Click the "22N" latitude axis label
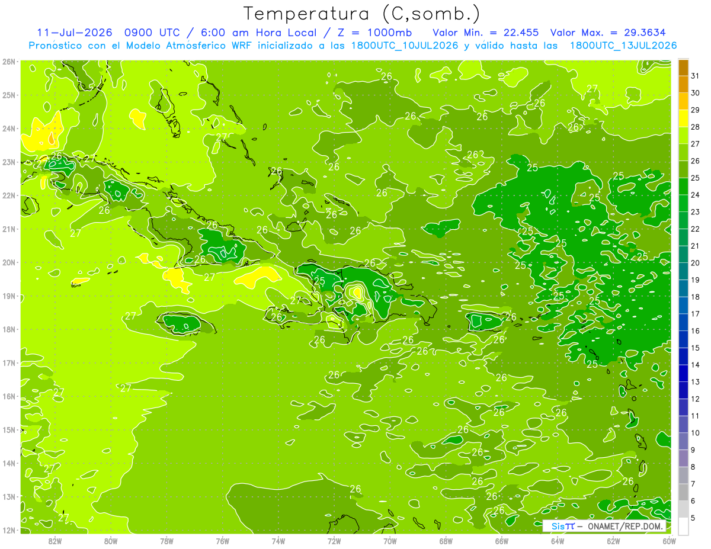711x549 pixels. click(8, 195)
